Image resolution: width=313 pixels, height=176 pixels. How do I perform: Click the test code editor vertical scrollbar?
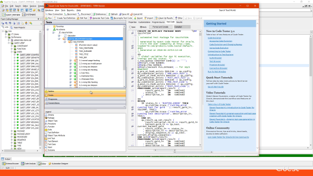200,88
